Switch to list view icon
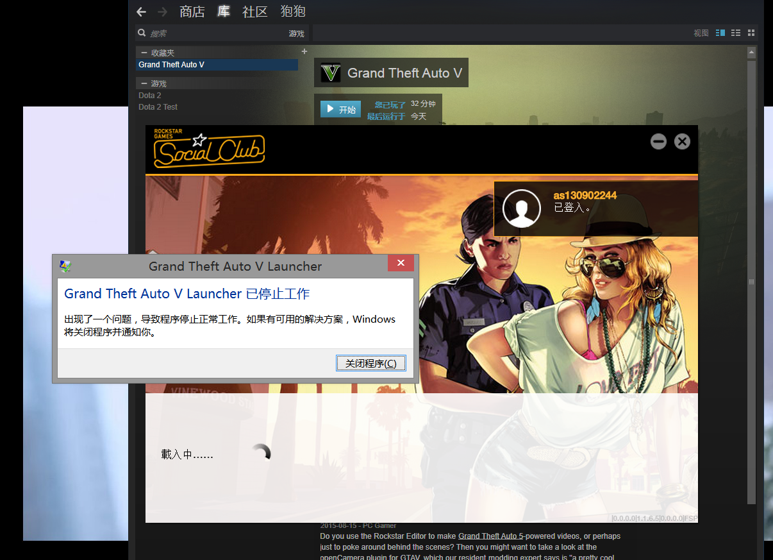Screen dimensions: 773x560 point(736,33)
